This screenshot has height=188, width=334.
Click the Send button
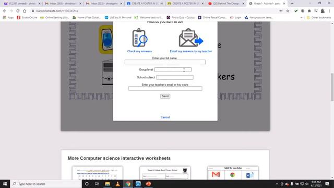pos(165,96)
